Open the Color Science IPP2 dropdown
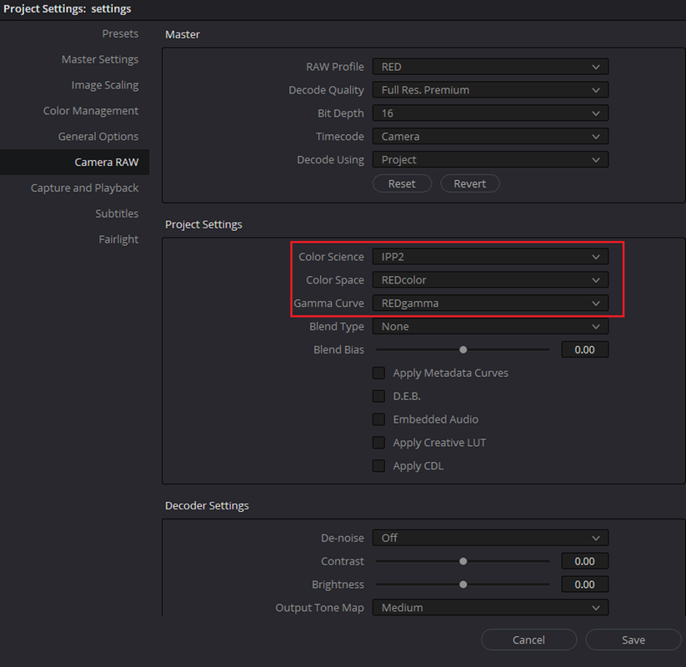The height and width of the screenshot is (667, 686). click(x=490, y=257)
